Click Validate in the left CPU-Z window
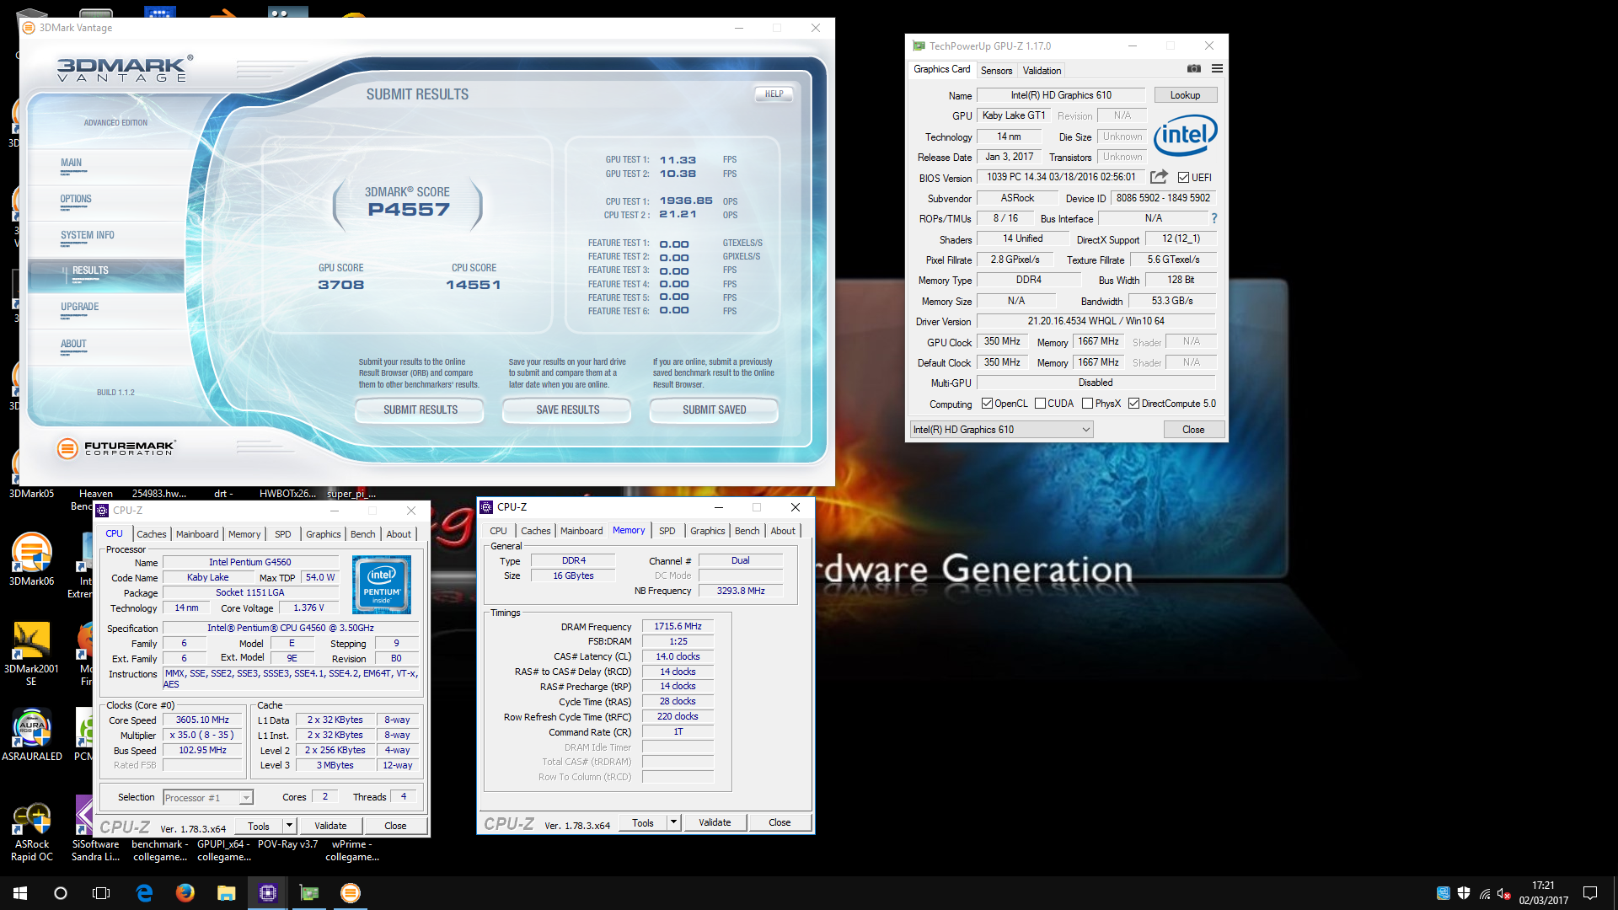 pos(330,826)
